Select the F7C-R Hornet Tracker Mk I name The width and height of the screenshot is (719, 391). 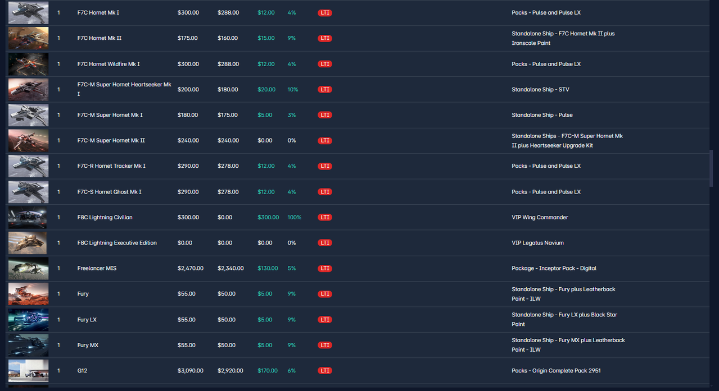tap(111, 166)
